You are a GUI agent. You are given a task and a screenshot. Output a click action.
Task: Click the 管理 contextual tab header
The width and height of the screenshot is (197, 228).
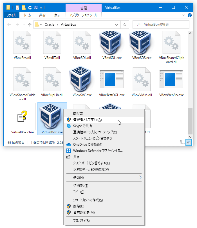coord(84,8)
